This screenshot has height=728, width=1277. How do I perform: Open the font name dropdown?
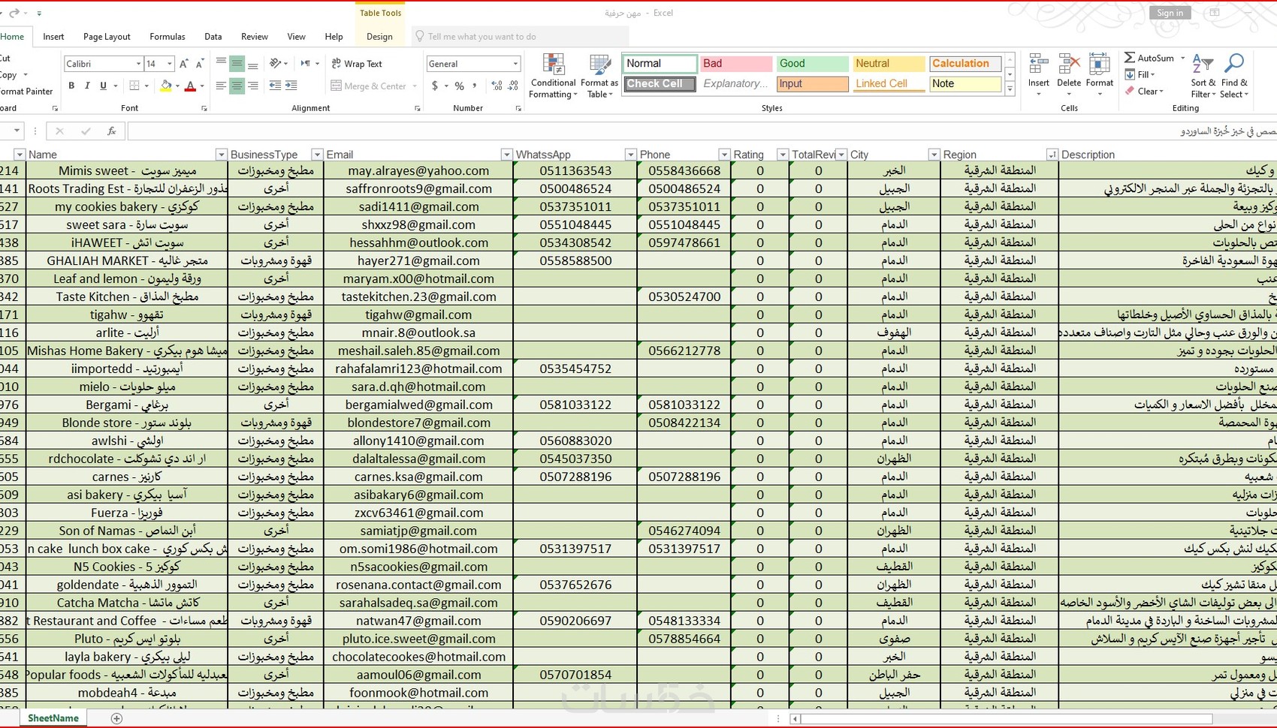tap(138, 64)
